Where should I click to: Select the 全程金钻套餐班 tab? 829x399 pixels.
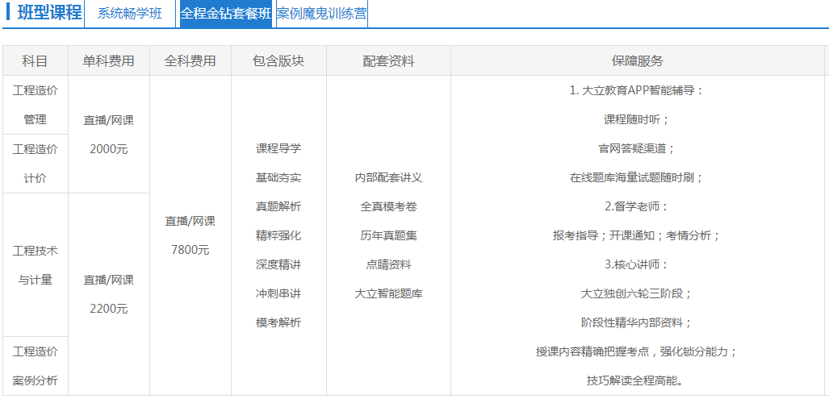pyautogui.click(x=226, y=14)
